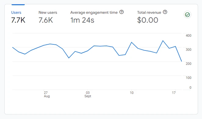The image size is (202, 119).
Task: Click the 200 y-axis label
Action: tap(189, 64)
